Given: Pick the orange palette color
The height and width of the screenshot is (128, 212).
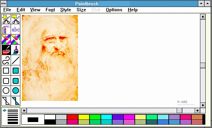Looking at the screenshot, I should 197,117.
